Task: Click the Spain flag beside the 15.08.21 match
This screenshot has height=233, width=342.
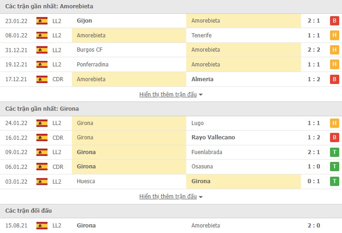Action: [42, 226]
